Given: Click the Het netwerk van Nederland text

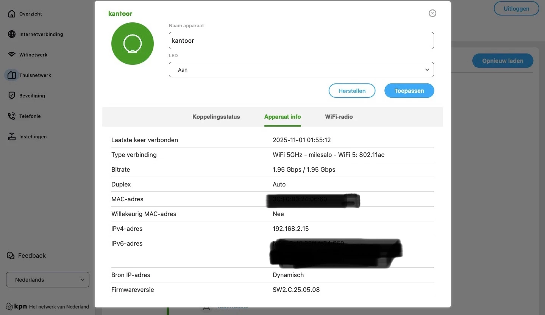Looking at the screenshot, I should [x=59, y=307].
